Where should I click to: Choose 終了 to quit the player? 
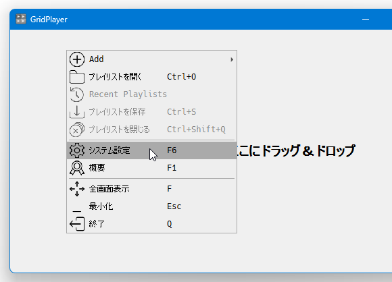tap(152, 224)
